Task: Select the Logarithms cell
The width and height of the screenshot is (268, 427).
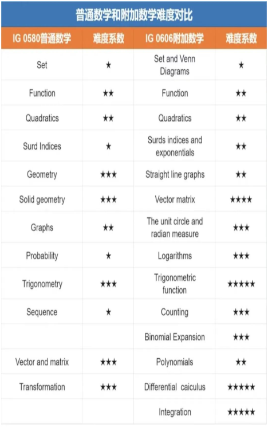Action: click(175, 256)
